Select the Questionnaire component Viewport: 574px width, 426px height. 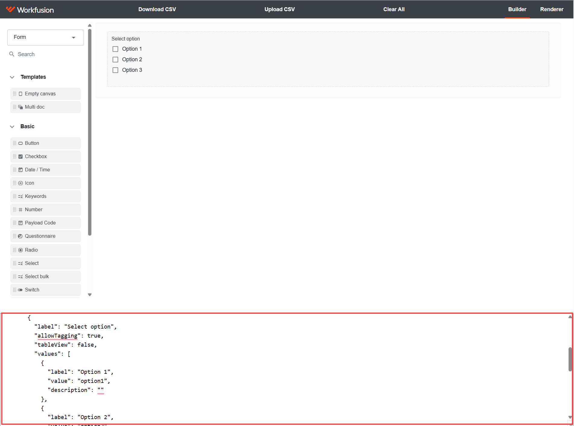46,236
